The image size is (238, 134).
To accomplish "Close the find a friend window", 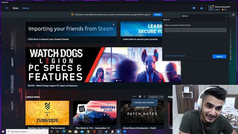I will coord(226,20).
